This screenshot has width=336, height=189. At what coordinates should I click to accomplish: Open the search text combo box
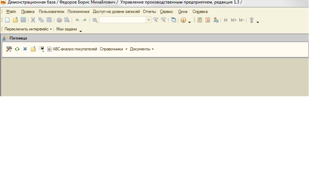123,20
